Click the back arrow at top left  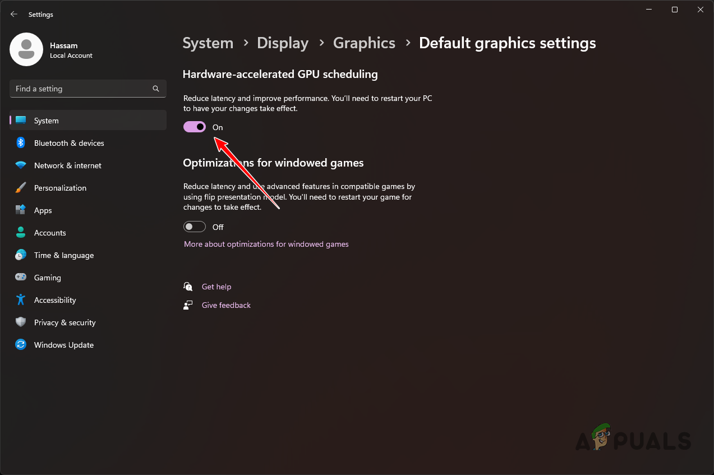pyautogui.click(x=13, y=14)
